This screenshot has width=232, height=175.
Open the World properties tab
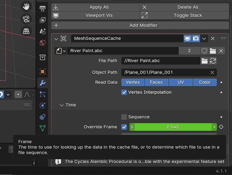click(43, 43)
